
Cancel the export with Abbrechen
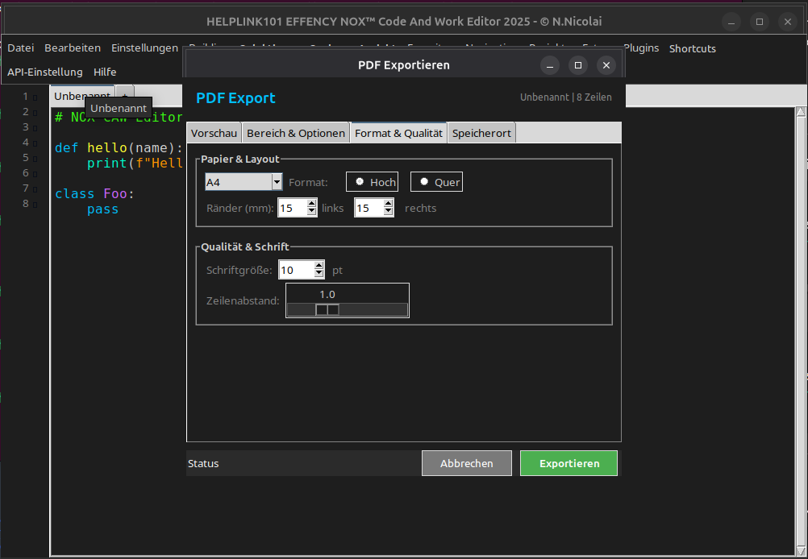466,463
